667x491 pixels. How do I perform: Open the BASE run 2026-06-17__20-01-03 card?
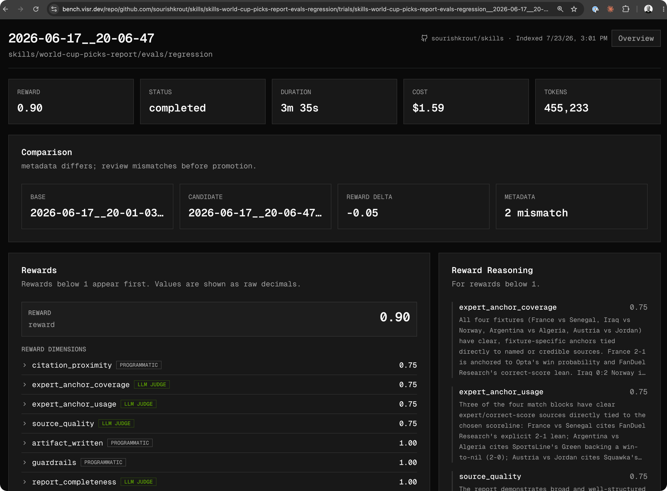[x=97, y=206]
